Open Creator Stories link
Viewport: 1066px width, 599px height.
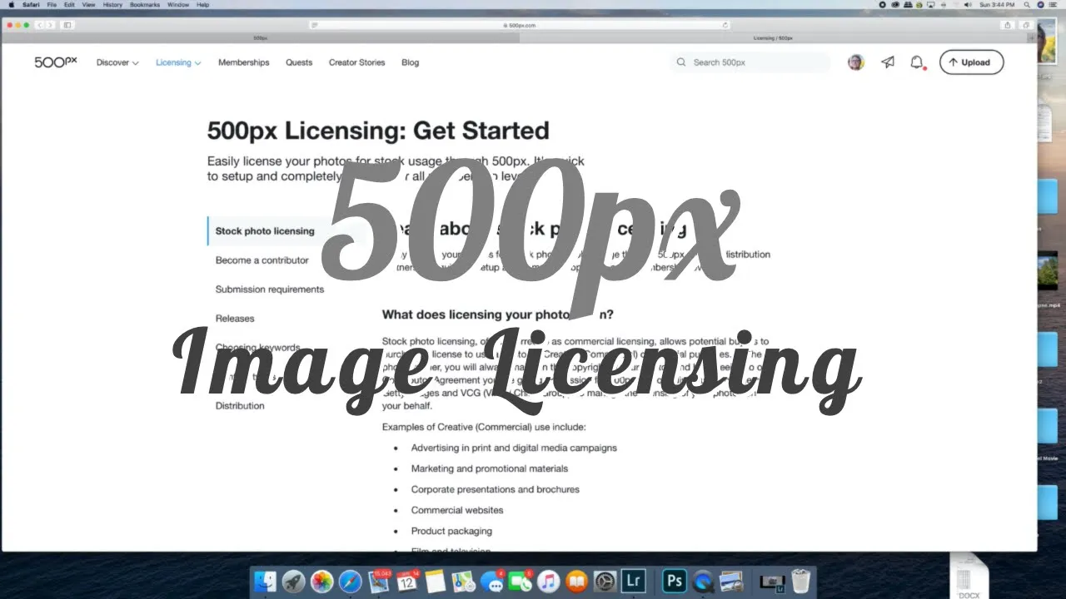tap(356, 62)
